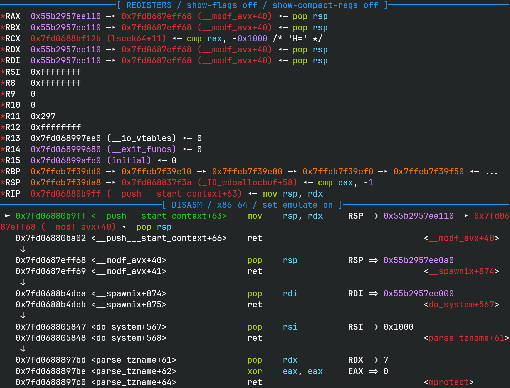Click the down arrow below __push___start_context+66 ret
This screenshot has height=388, width=510.
click(x=23, y=249)
